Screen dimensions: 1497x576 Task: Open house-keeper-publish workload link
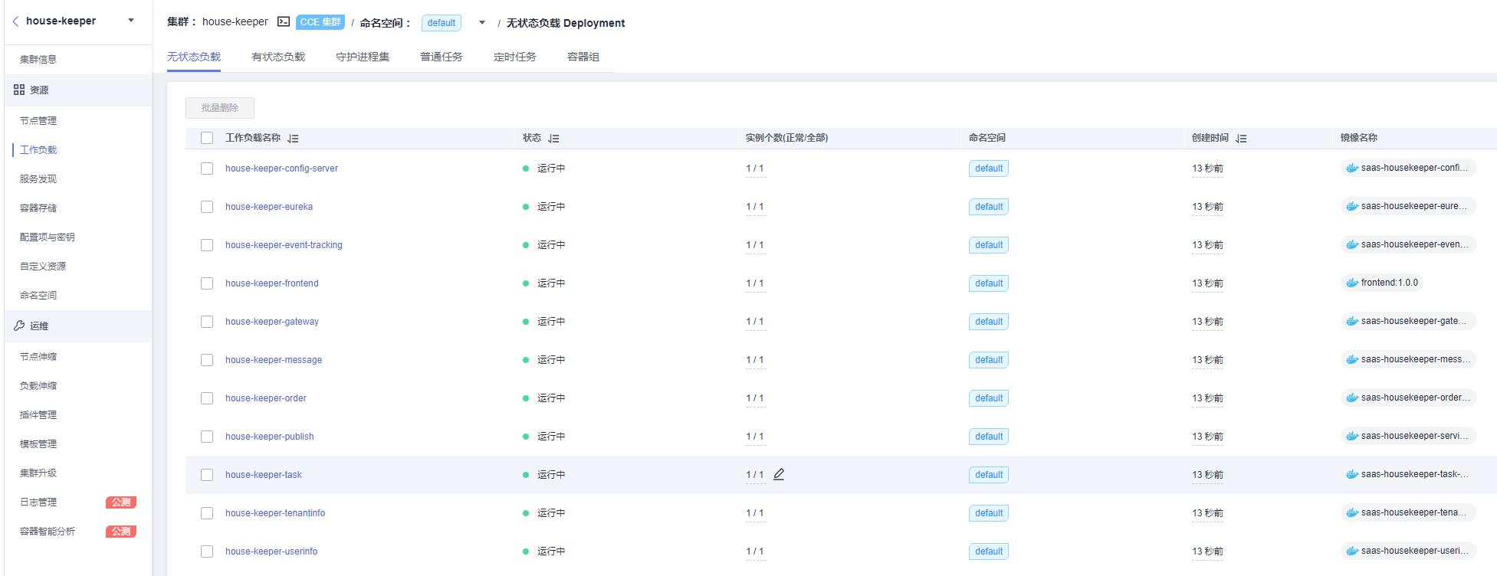click(x=270, y=437)
